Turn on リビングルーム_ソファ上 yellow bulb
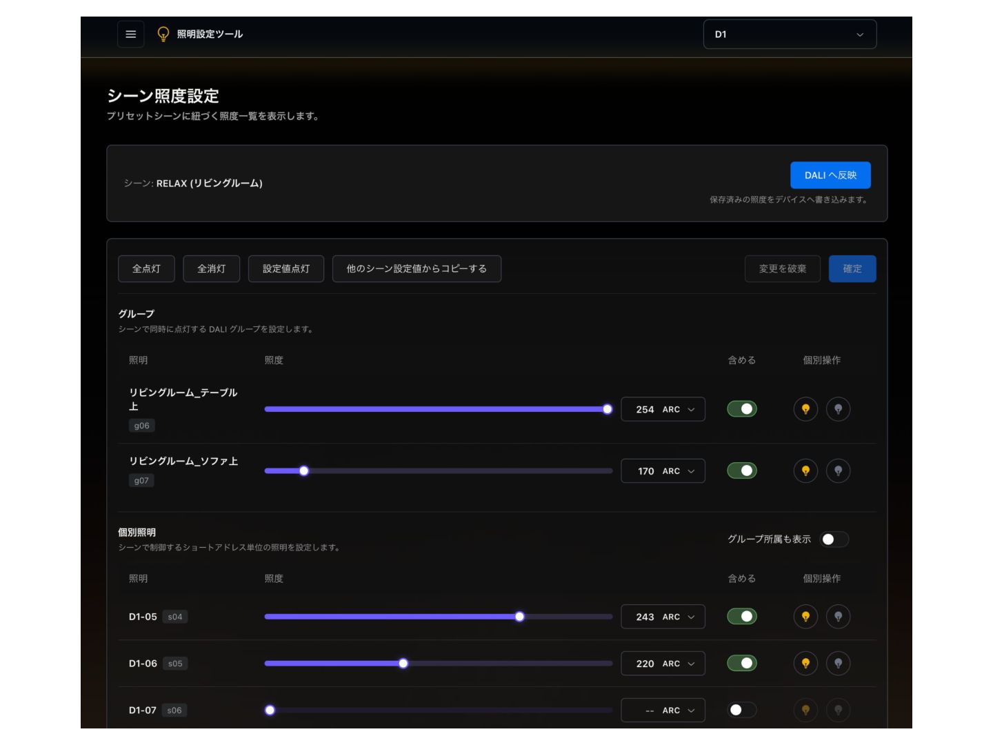The image size is (993, 745). [x=805, y=471]
